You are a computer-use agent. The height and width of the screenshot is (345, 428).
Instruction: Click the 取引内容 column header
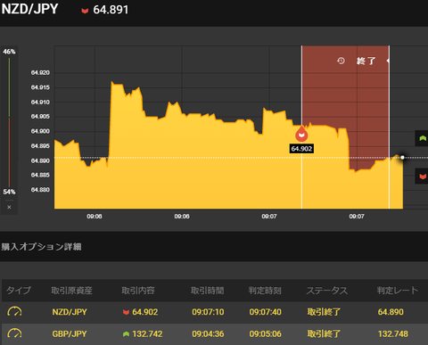point(138,291)
